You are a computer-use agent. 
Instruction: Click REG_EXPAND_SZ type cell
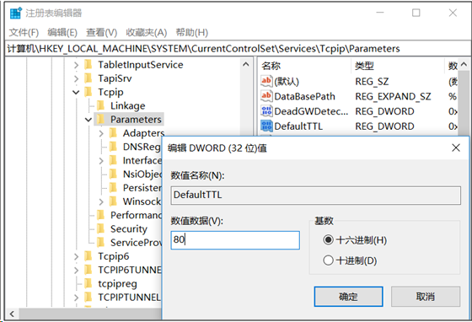click(x=393, y=96)
